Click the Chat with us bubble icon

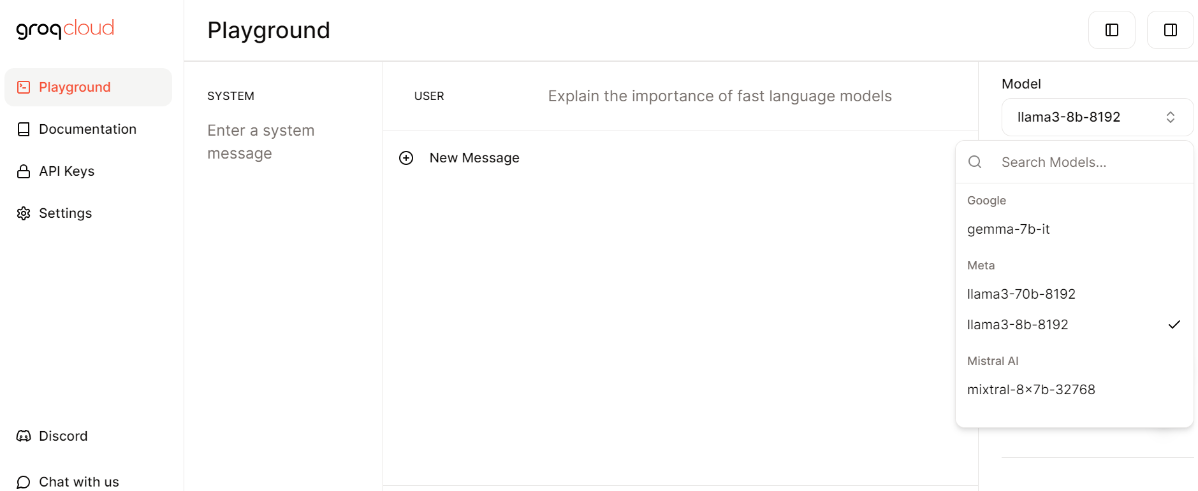point(24,482)
